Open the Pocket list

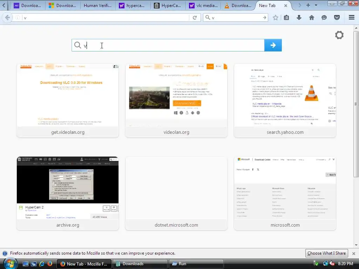click(337, 18)
